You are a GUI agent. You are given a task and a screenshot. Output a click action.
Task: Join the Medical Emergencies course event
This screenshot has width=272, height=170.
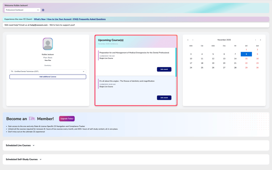[x=164, y=69]
